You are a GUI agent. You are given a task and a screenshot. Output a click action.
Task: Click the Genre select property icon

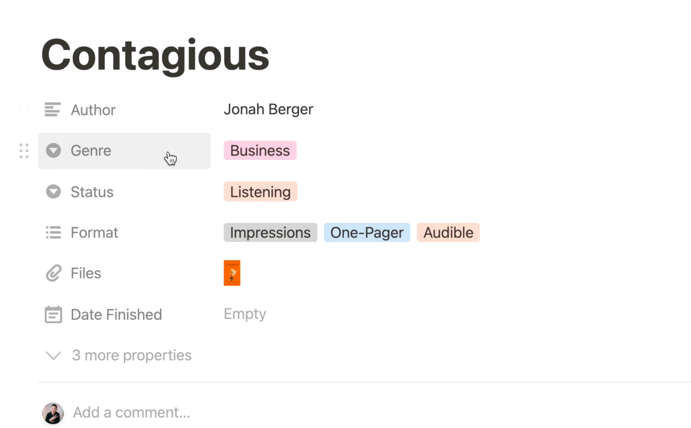coord(53,151)
